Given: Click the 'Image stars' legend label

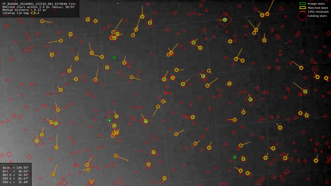Looking at the screenshot, I should click(316, 4).
